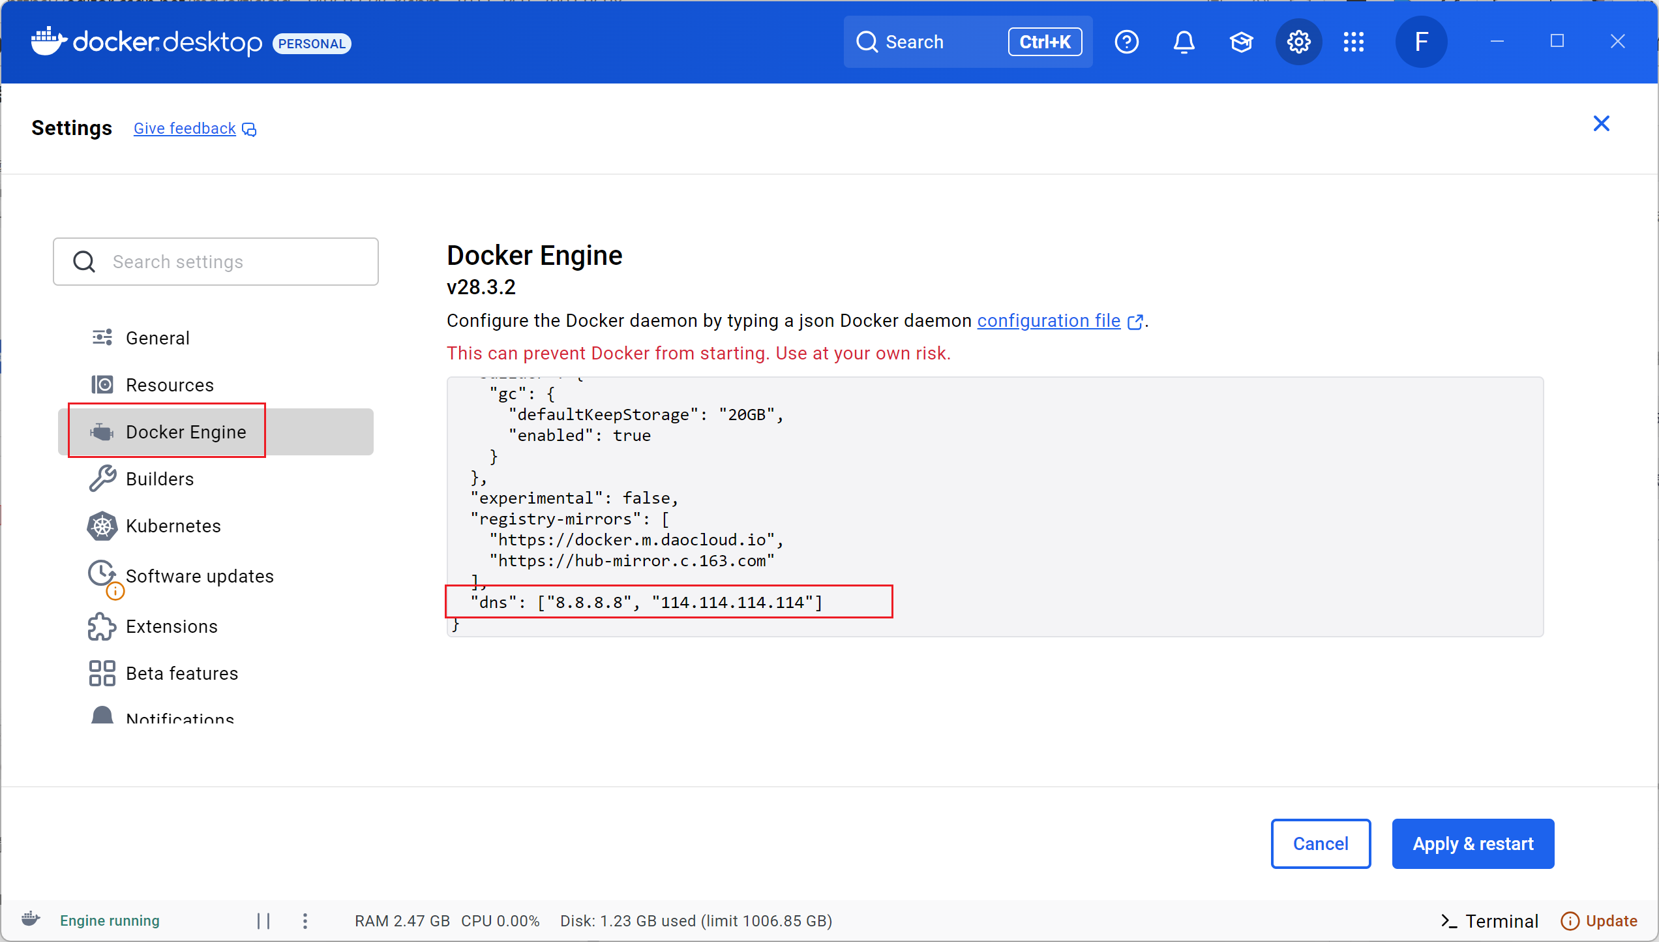
Task: Open the Beta features settings section
Action: [x=215, y=673]
